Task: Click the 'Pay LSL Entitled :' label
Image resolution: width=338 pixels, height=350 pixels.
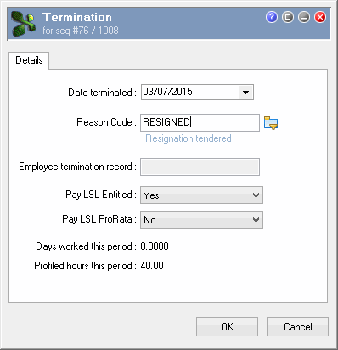Action: (x=101, y=195)
